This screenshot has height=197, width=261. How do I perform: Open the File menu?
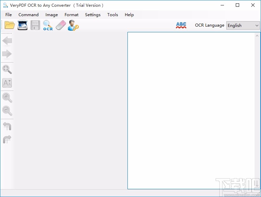pos(8,15)
